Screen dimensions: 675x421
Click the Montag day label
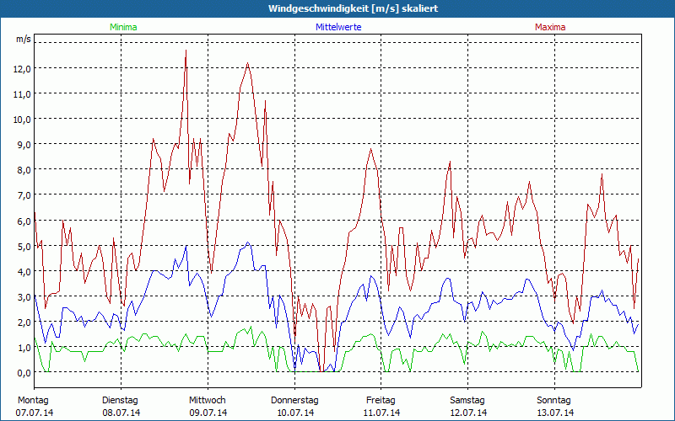[x=34, y=400]
